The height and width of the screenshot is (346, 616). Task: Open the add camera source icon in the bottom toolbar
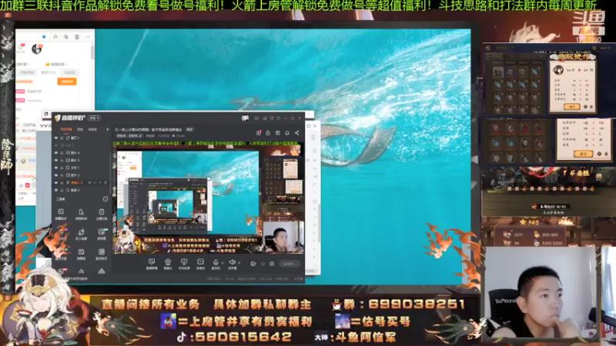[x=168, y=261]
